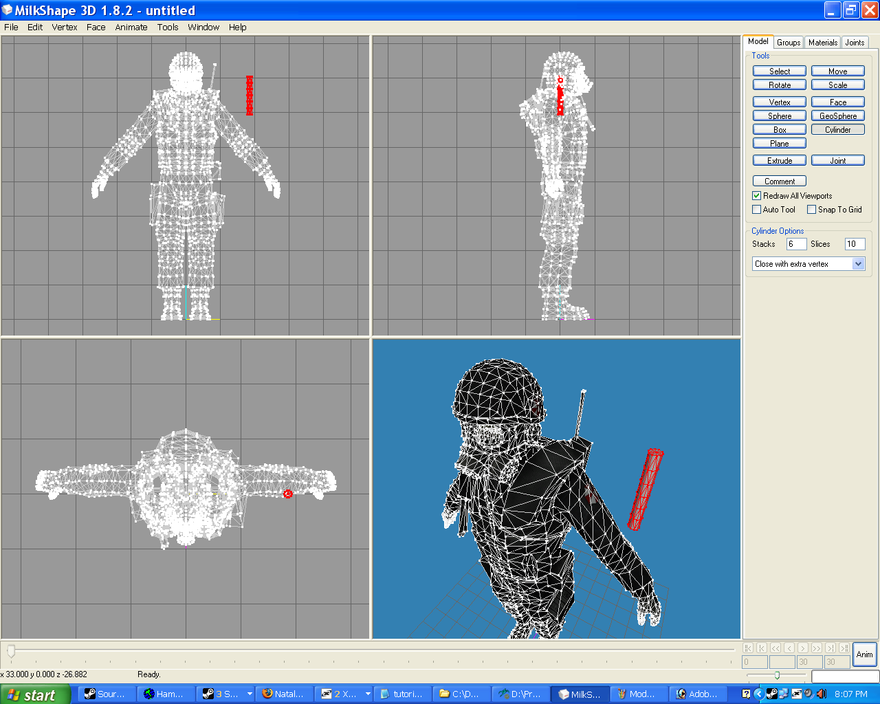Click the fast-forward frames icon
The height and width of the screenshot is (704, 880).
click(x=817, y=648)
